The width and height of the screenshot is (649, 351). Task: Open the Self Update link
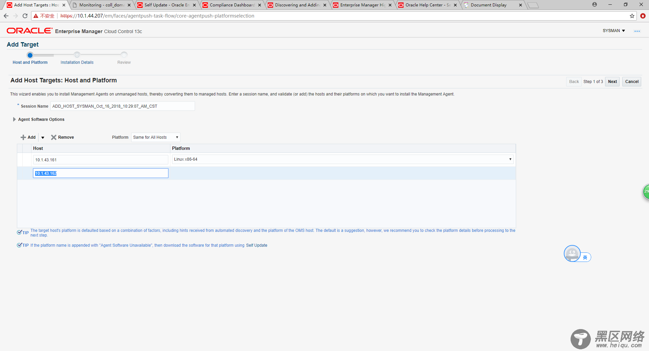point(257,245)
